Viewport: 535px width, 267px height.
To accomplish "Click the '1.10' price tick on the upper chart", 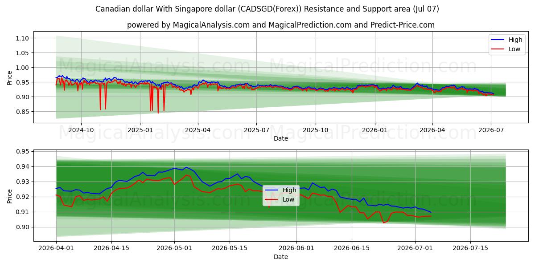I will (x=22, y=38).
